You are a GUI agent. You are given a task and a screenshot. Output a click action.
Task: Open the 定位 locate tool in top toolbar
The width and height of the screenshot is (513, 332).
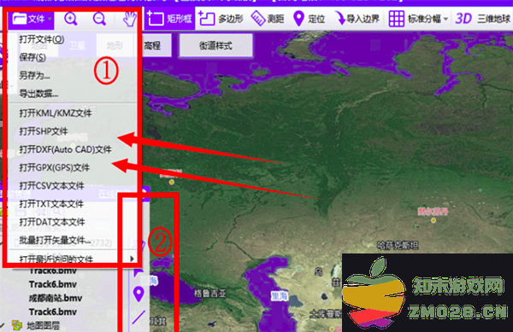pyautogui.click(x=309, y=19)
